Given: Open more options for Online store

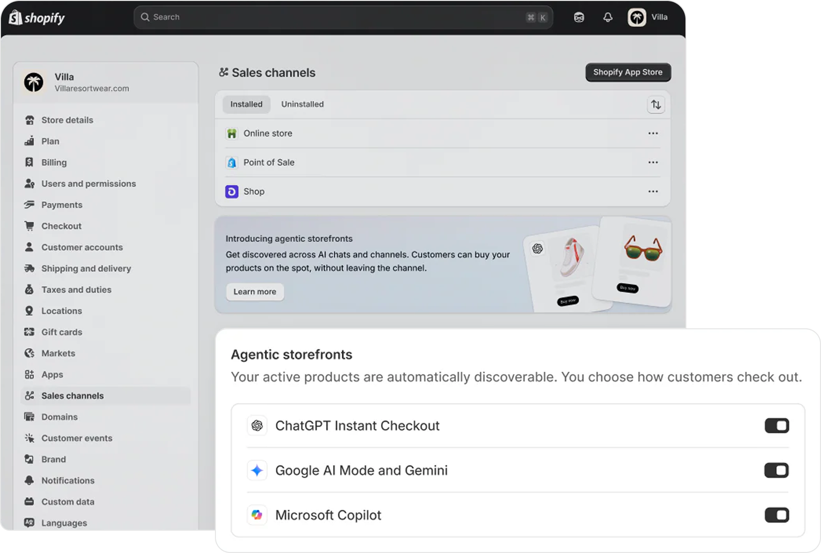Looking at the screenshot, I should point(653,133).
